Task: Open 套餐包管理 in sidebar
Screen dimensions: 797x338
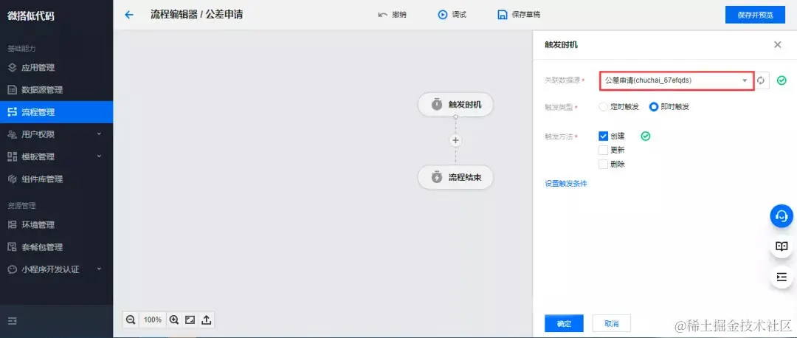Action: pyautogui.click(x=56, y=247)
